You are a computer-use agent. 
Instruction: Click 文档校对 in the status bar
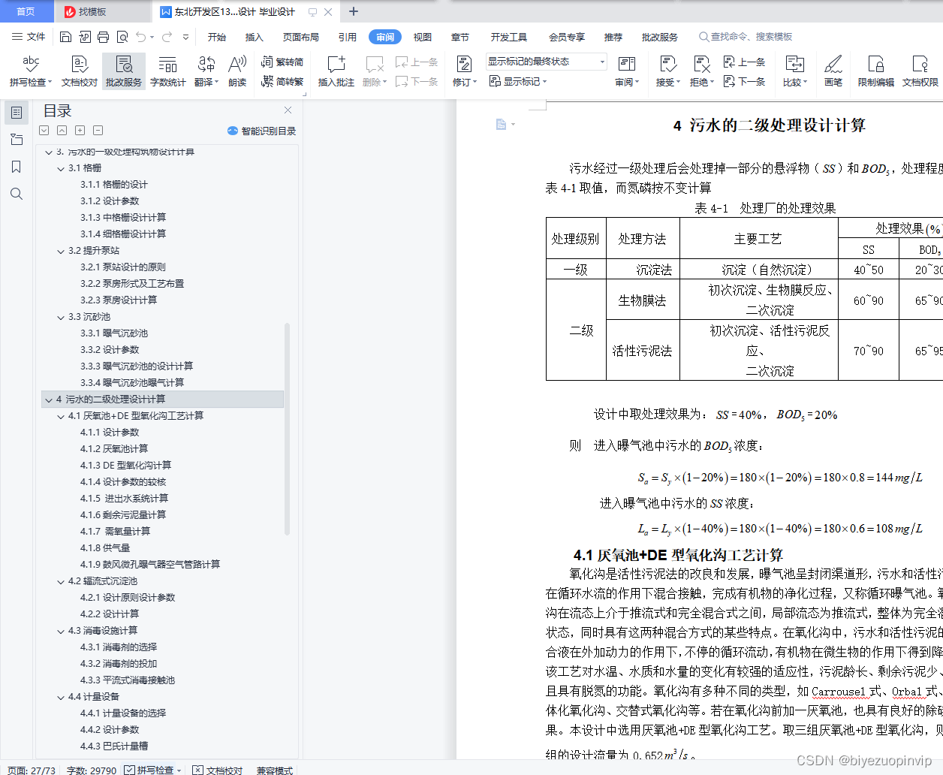(218, 770)
